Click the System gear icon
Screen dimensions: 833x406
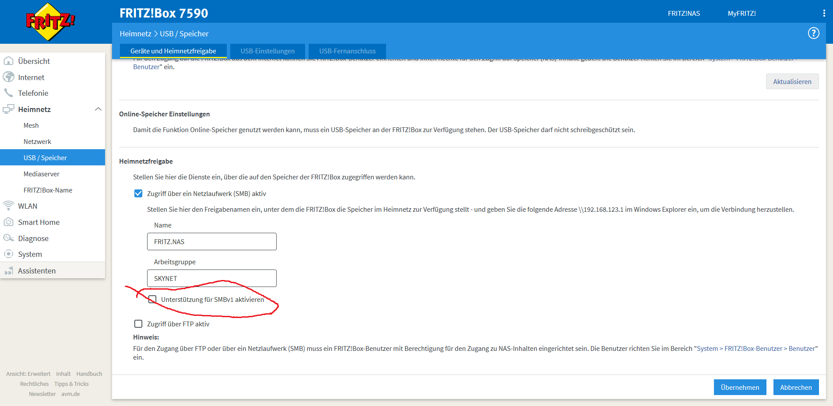8,254
